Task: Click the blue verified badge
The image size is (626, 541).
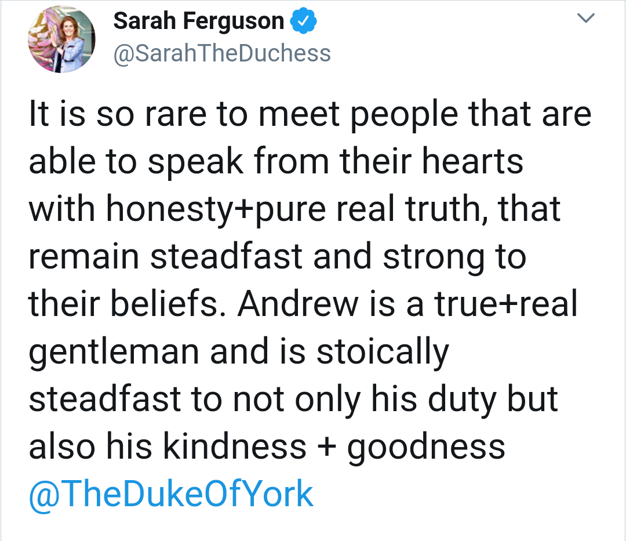Action: pyautogui.click(x=303, y=21)
